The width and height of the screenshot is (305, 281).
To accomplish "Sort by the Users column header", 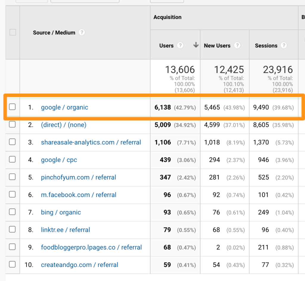I will [166, 46].
